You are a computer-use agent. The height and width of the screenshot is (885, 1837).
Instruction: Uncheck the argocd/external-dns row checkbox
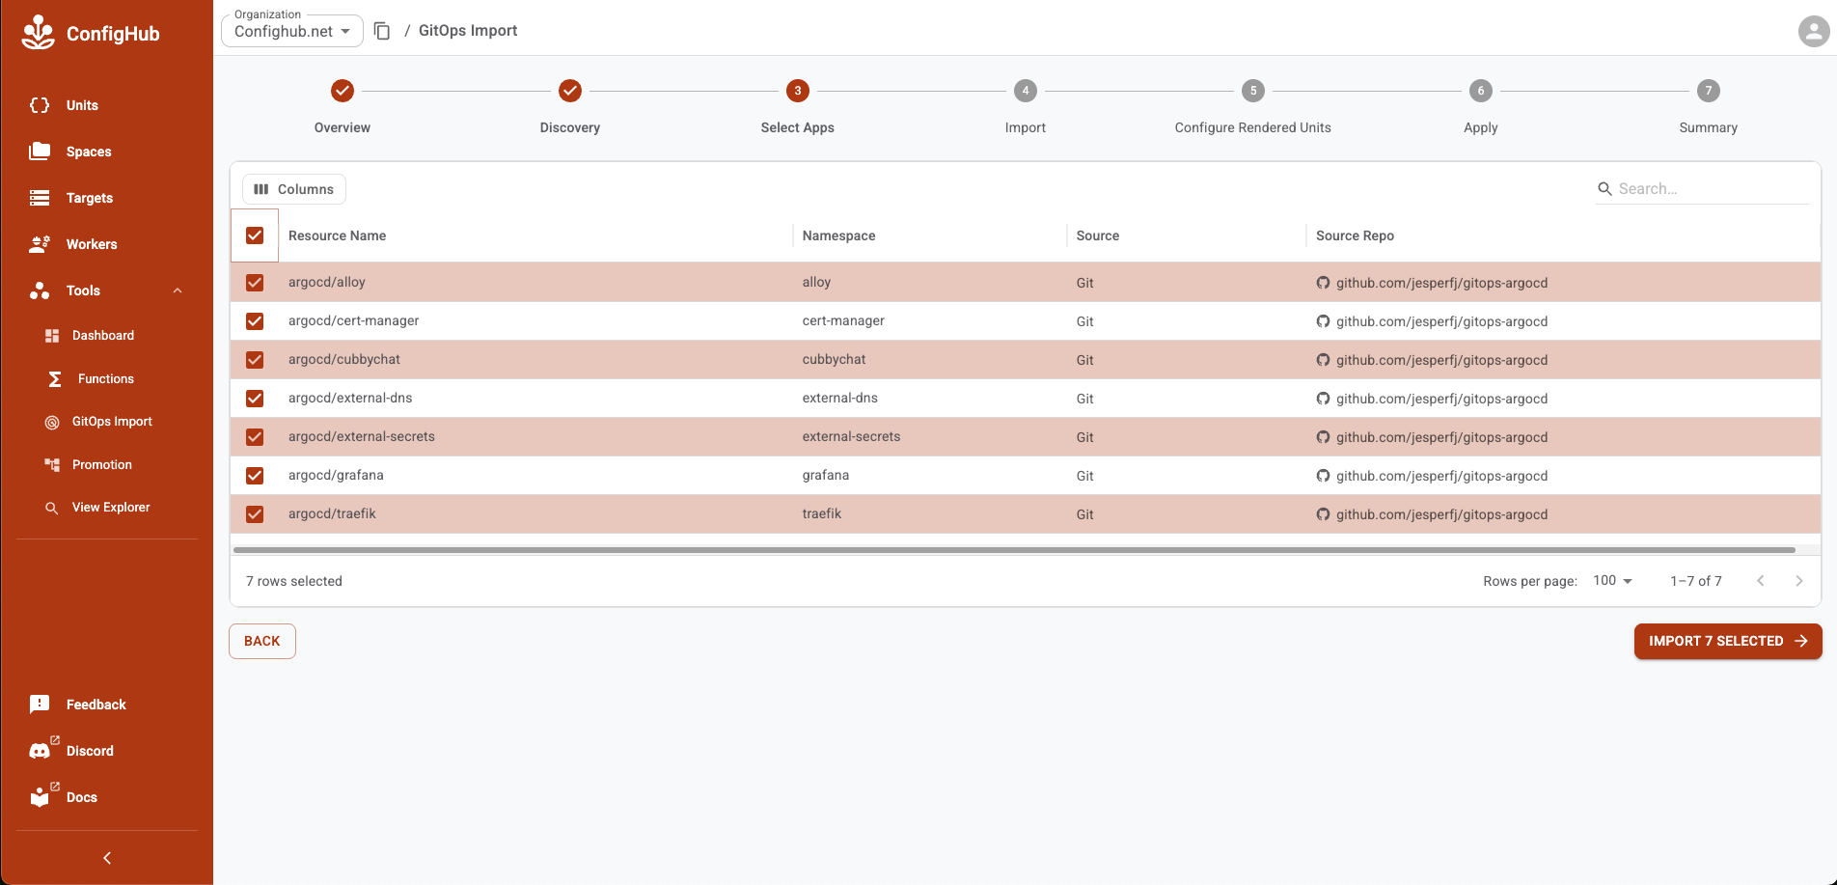255,399
